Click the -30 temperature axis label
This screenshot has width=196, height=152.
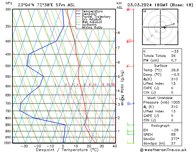(24, 146)
